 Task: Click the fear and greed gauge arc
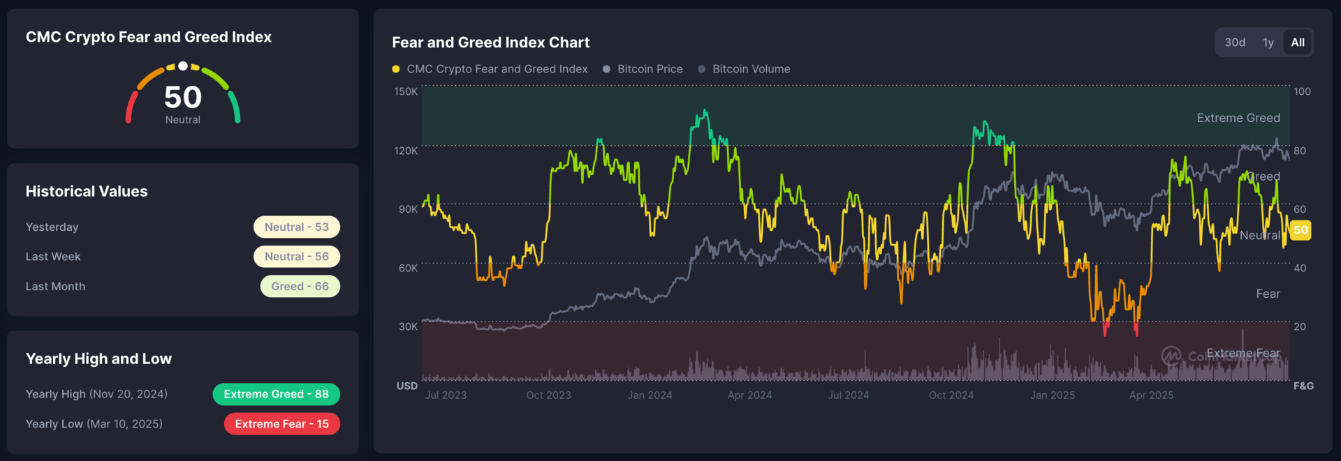click(183, 93)
